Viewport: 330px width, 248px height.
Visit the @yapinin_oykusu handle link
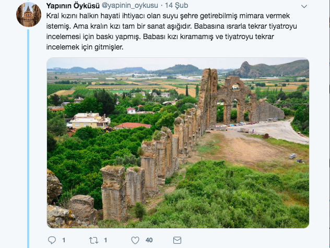(x=130, y=5)
